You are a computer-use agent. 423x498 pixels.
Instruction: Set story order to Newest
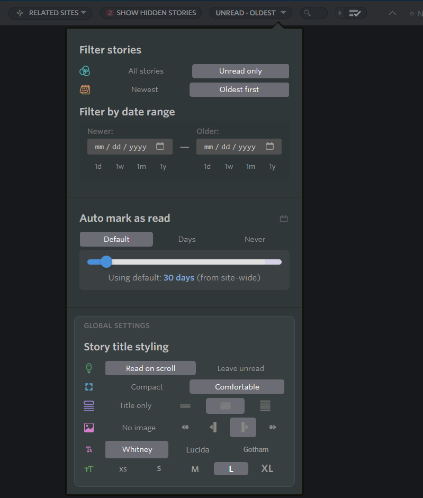click(145, 89)
